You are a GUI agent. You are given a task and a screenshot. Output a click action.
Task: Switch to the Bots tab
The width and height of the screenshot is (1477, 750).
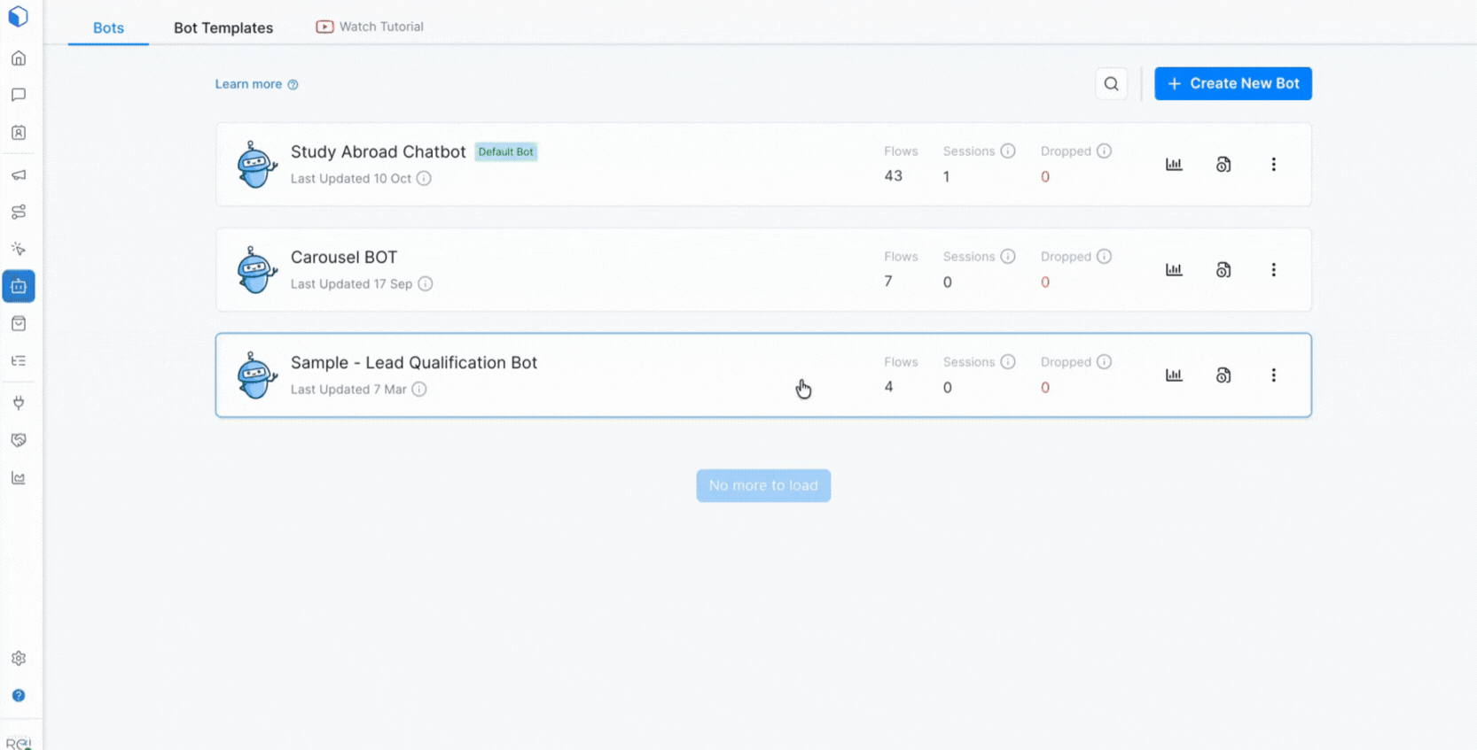coord(108,27)
